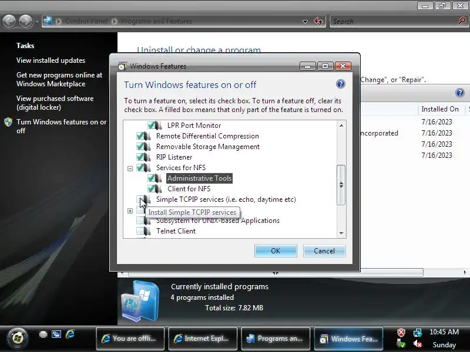Click Switch between windows quick launch icon
The image size is (470, 352).
tap(56, 334)
